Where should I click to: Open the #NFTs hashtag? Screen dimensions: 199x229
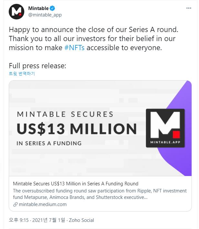(x=74, y=48)
